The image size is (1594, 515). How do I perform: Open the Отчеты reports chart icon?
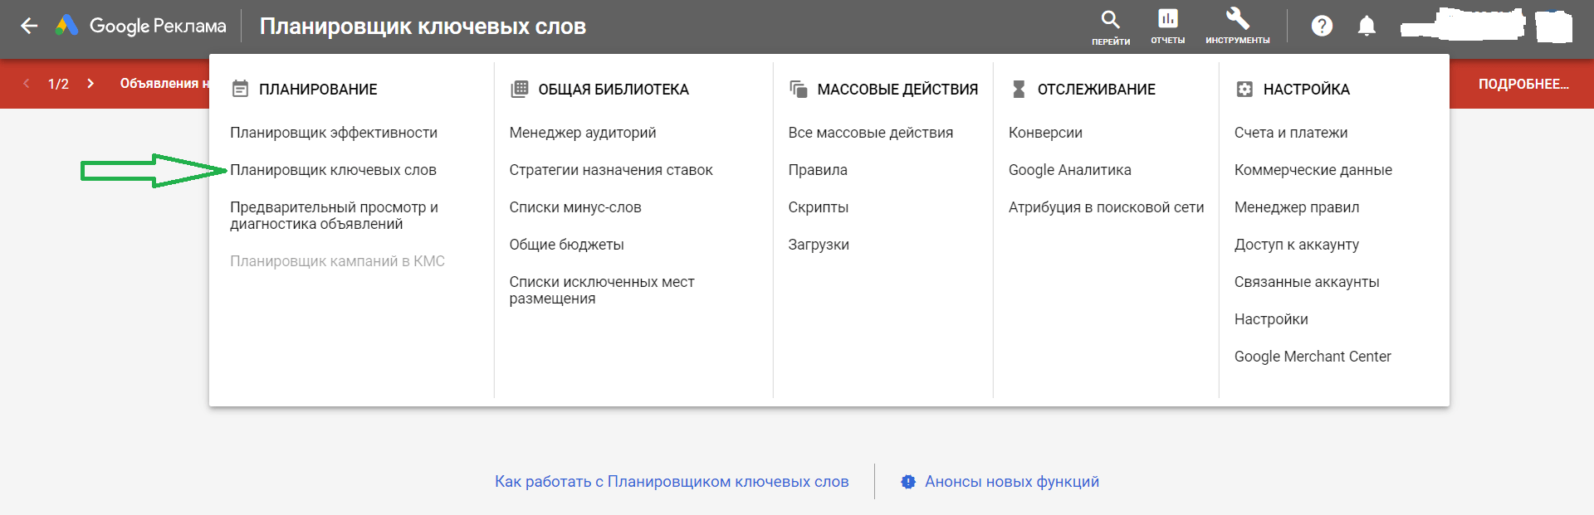point(1167,18)
